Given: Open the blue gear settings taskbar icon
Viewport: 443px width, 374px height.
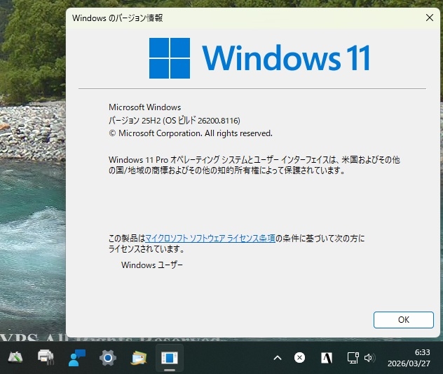Looking at the screenshot, I should pyautogui.click(x=108, y=358).
